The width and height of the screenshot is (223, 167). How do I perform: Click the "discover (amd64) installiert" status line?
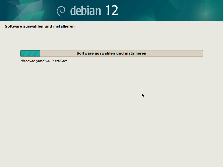[43, 61]
